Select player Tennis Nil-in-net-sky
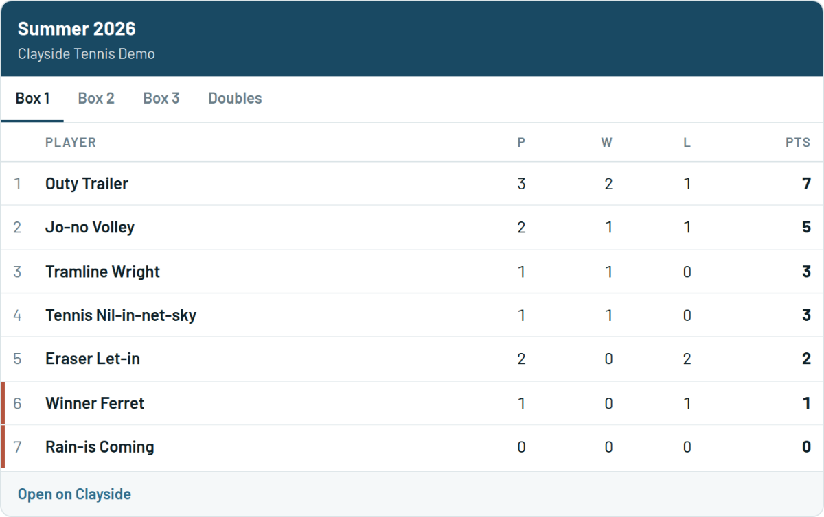The width and height of the screenshot is (824, 517). coord(121,315)
